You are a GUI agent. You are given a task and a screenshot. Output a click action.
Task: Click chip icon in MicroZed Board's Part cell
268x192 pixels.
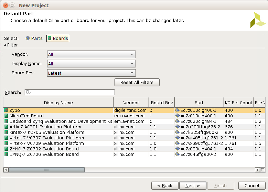coord(178,116)
